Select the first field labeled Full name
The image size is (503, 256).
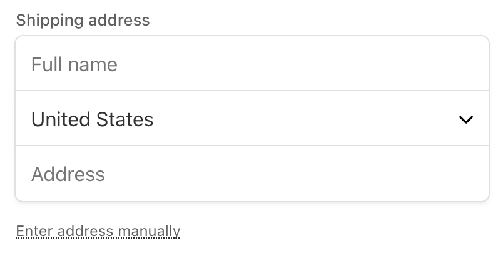(x=251, y=64)
